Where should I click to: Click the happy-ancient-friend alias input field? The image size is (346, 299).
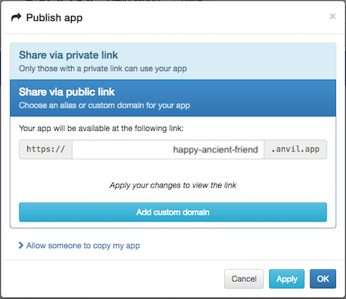coord(168,149)
